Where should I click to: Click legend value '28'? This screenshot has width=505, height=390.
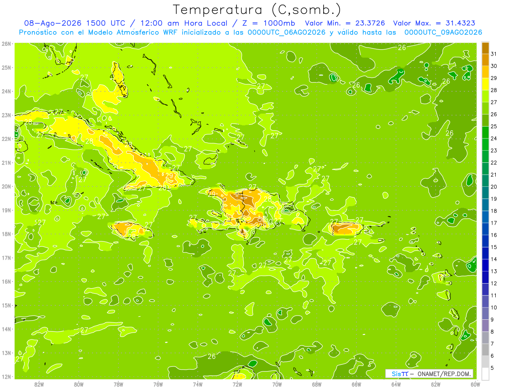[x=494, y=90]
